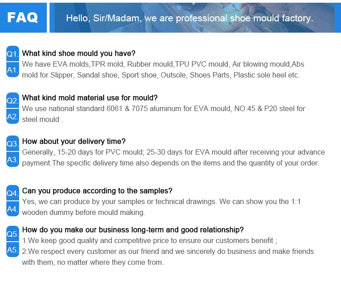This screenshot has width=341, height=292.
Task: Click the A5 answer badge
Action: point(13,249)
